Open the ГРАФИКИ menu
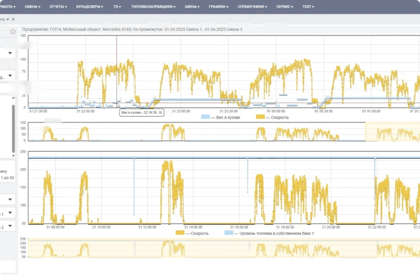The height and width of the screenshot is (275, 420). [x=218, y=7]
